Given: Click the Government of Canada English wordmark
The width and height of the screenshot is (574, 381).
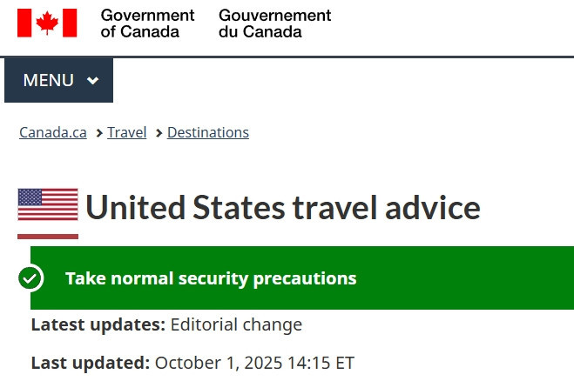Looking at the screenshot, I should pos(147,23).
